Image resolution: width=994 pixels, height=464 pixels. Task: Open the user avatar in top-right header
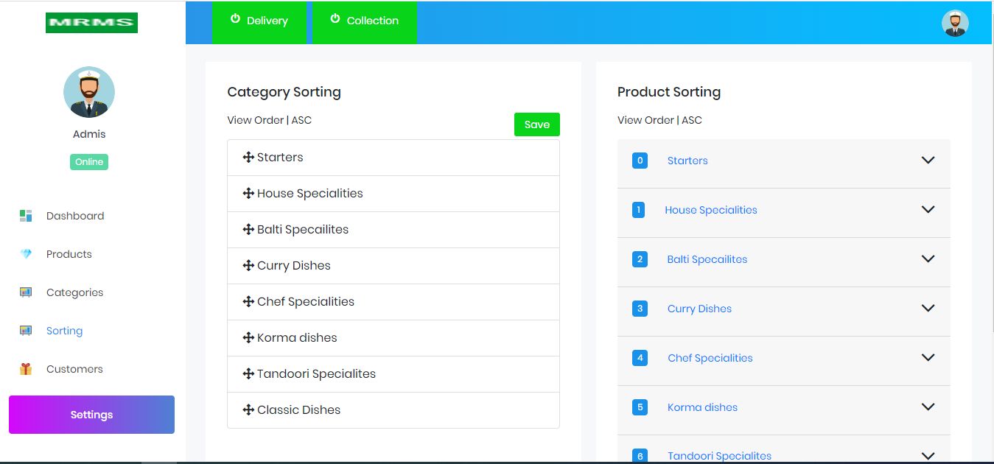(x=955, y=23)
